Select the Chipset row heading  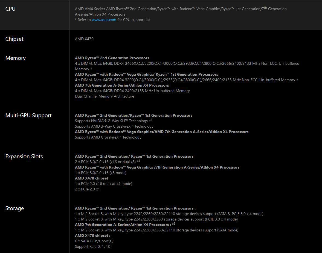pyautogui.click(x=14, y=39)
